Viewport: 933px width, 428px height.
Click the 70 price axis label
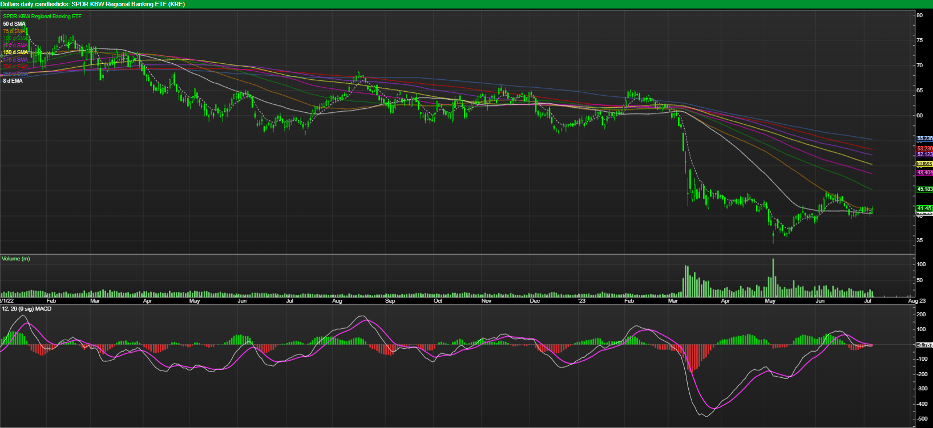coord(920,66)
